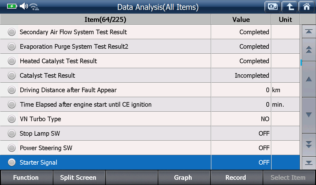Click the blue scrollbar position indicator
Image resolution: width=316 pixels, height=185 pixels.
click(301, 63)
